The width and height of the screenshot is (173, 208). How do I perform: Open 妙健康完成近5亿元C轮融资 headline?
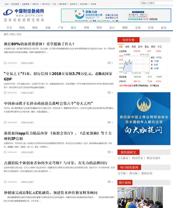point(51,193)
